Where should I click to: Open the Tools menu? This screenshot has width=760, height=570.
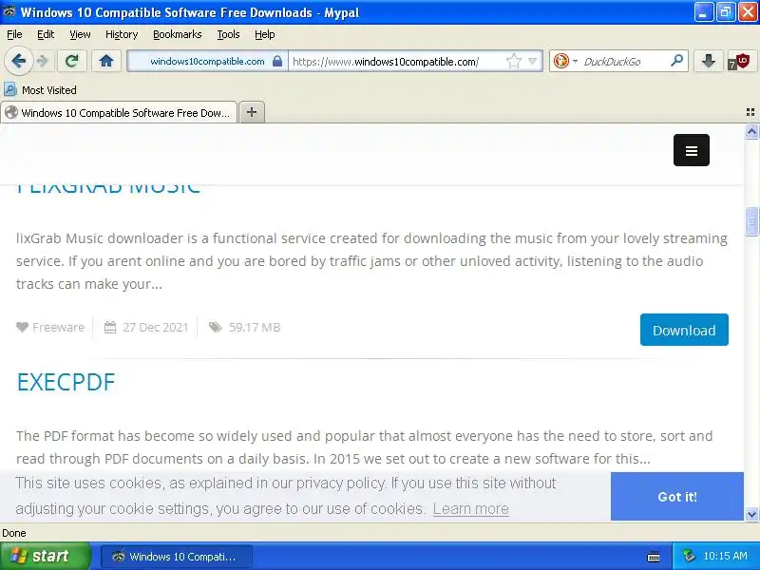pos(228,34)
